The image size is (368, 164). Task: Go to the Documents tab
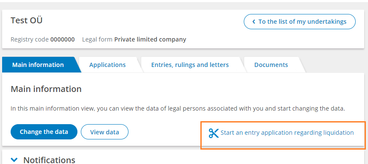[x=271, y=65]
